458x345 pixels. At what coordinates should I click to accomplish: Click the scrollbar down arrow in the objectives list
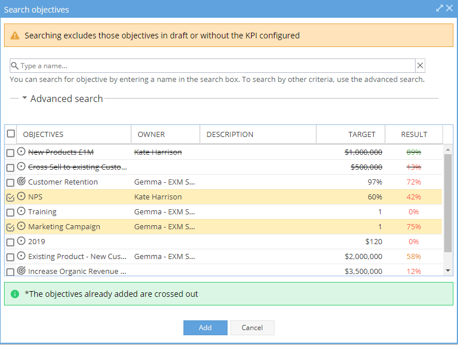448,270
